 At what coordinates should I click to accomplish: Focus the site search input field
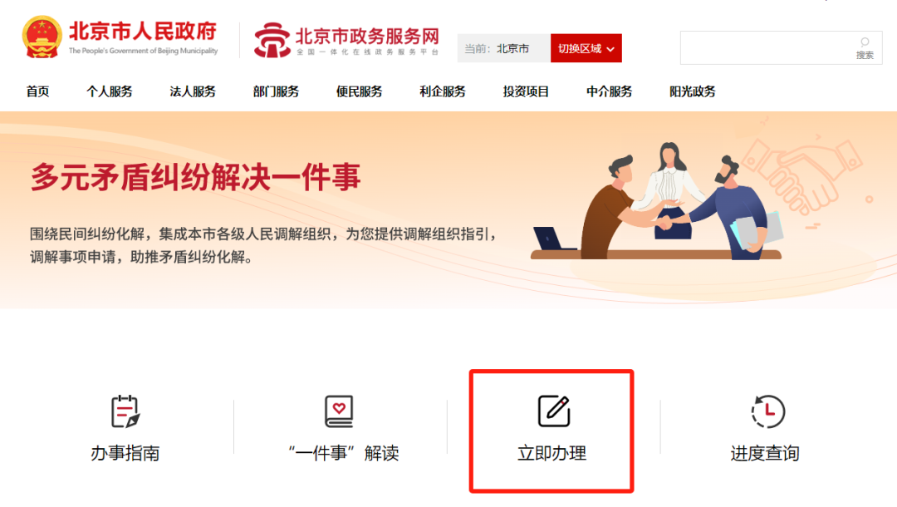767,47
